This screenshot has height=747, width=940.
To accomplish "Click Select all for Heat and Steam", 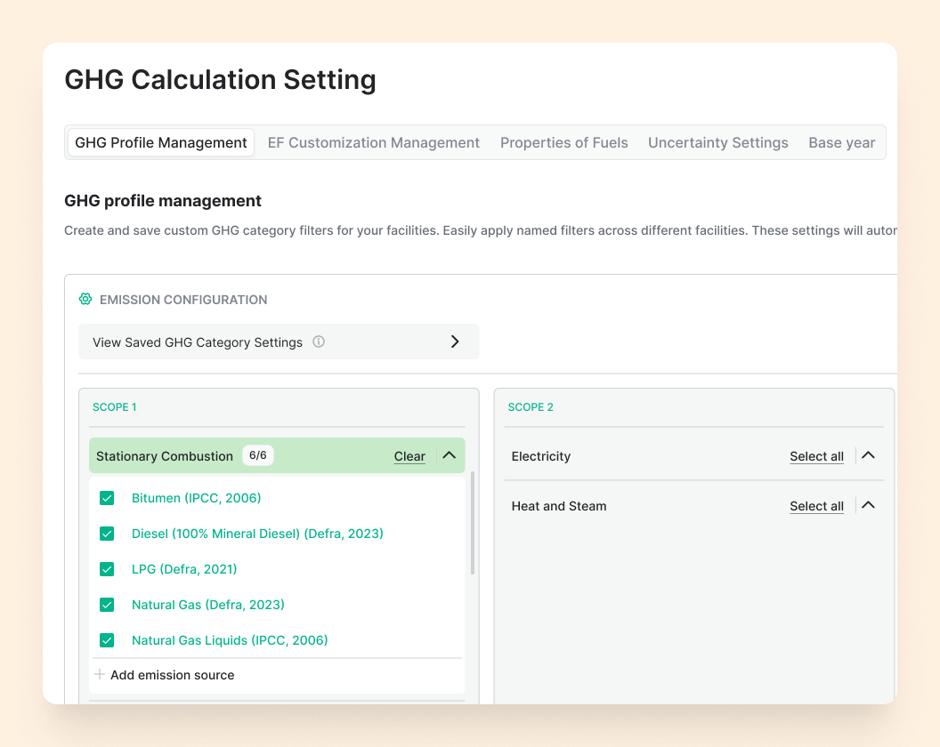I will coord(816,506).
